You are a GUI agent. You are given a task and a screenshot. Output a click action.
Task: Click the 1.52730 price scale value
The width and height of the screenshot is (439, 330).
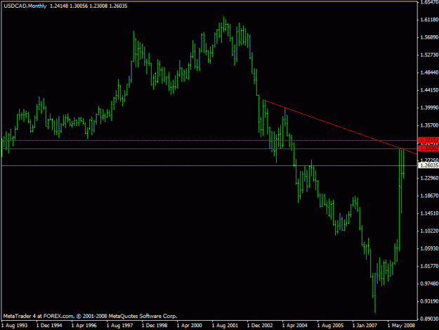(x=429, y=55)
